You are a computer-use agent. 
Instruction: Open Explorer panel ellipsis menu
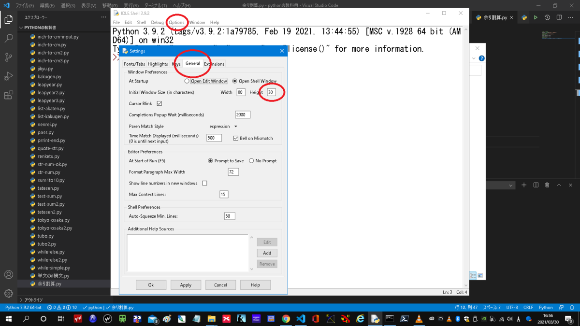[x=103, y=17]
